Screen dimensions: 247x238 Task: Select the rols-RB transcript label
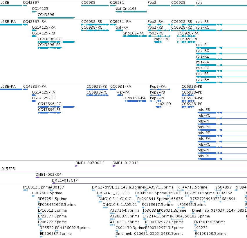pos(202,22)
